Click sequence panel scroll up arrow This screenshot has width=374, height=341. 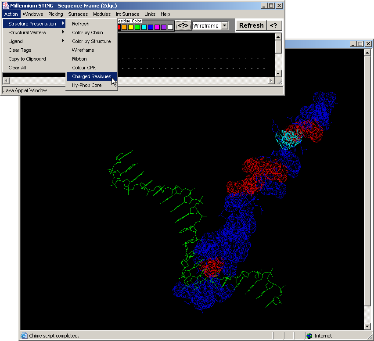click(278, 37)
